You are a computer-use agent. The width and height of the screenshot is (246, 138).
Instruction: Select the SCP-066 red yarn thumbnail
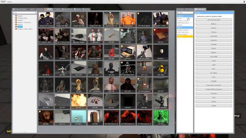click(111, 52)
